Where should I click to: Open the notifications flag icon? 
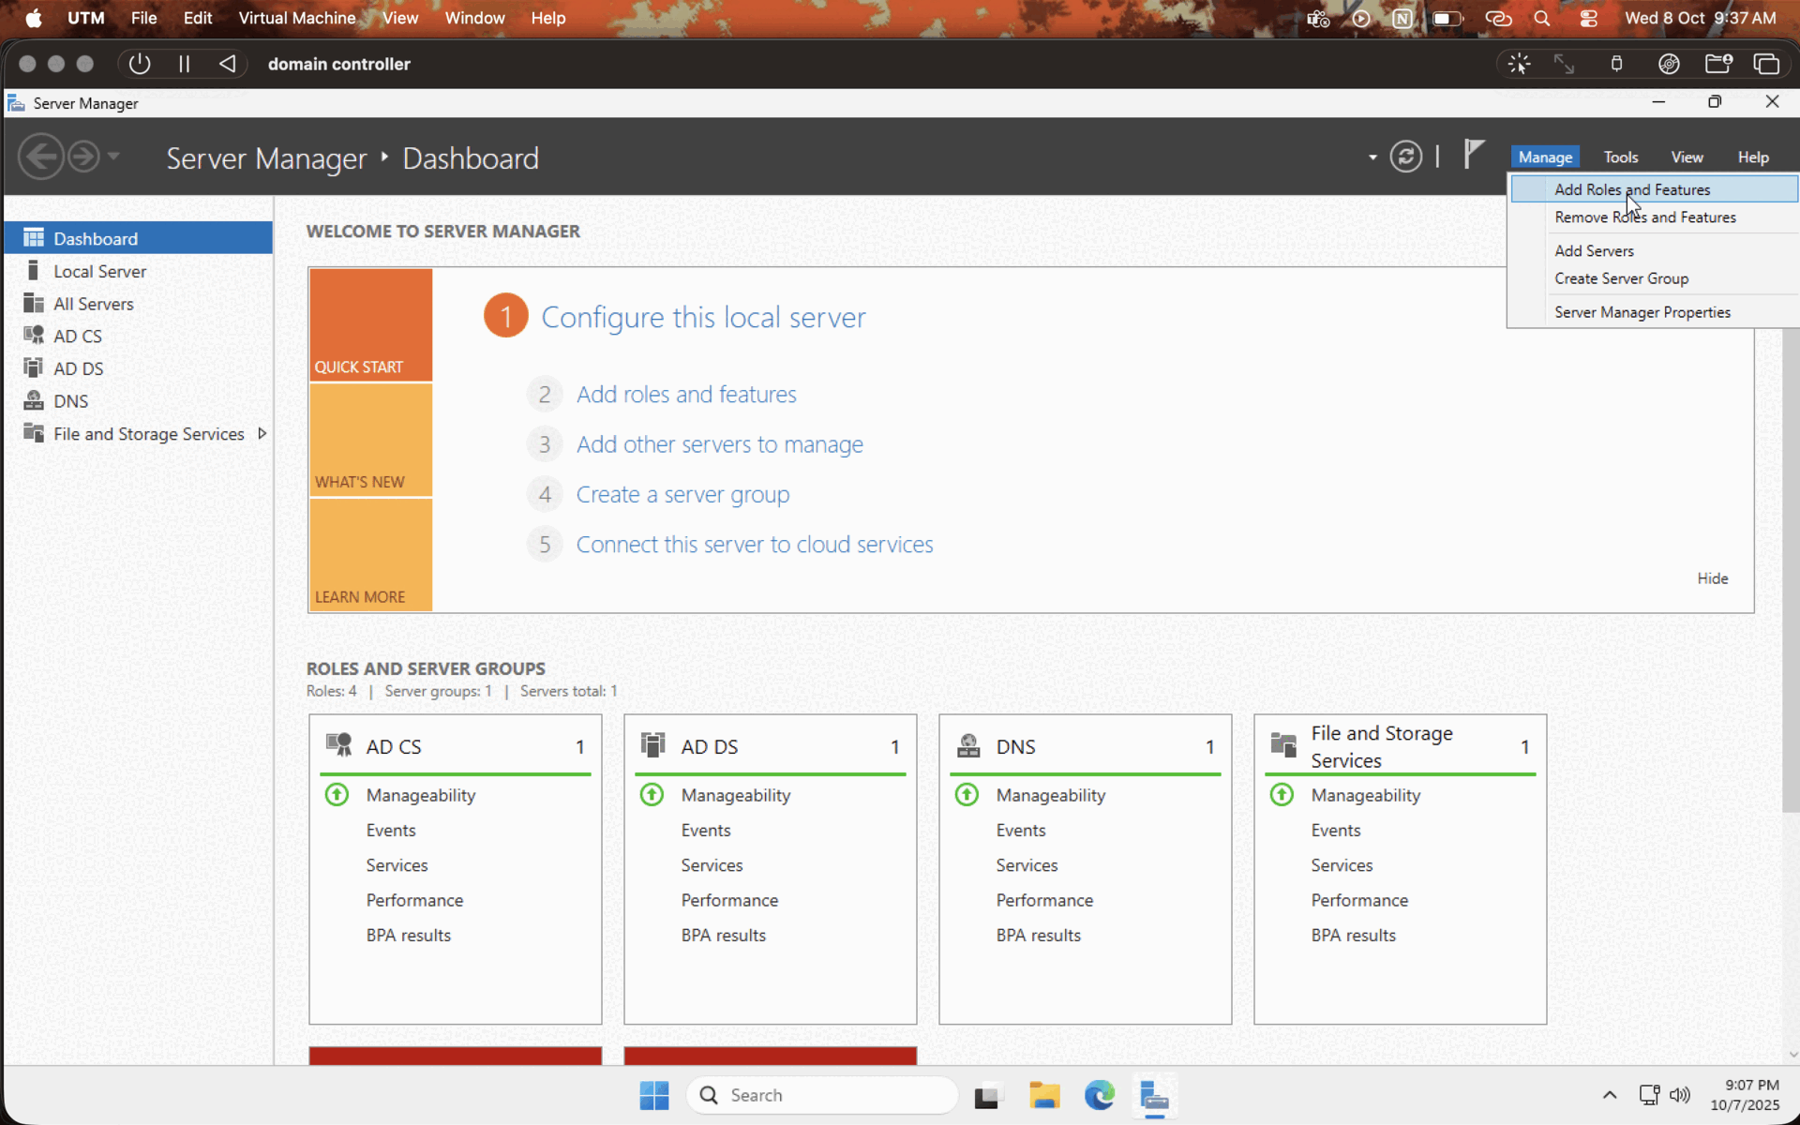click(x=1474, y=154)
